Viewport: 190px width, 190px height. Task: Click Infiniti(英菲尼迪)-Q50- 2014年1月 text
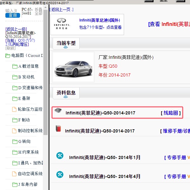tap(105, 157)
